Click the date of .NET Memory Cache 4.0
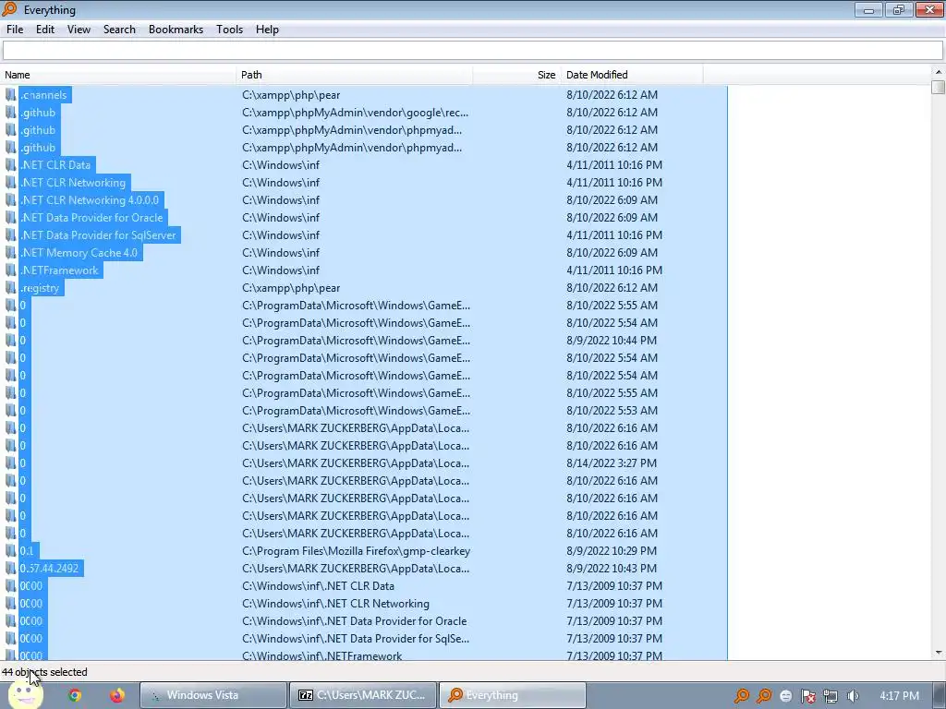946x709 pixels. [612, 252]
